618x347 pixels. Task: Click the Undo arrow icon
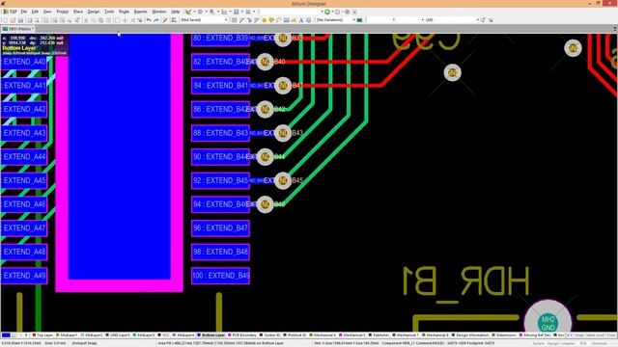(149, 19)
